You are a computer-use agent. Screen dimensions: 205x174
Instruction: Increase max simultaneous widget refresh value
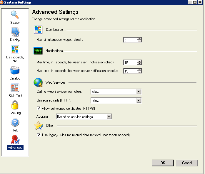tap(139, 38)
